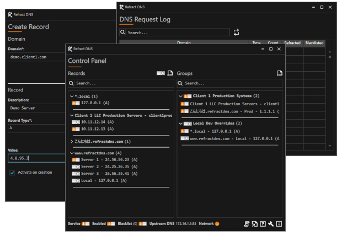This screenshot has width=342, height=242.
Task: Open the help question-mark icon
Action: (x=263, y=224)
